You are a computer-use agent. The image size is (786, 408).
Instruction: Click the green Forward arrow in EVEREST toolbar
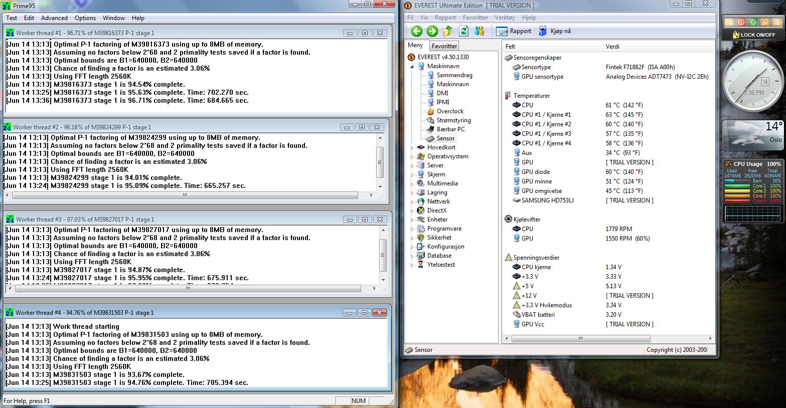coord(432,31)
